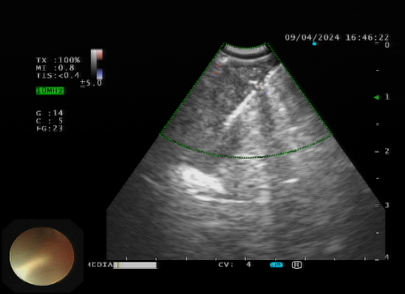Image resolution: width=405 pixels, height=294 pixels.
Task: Click the boxed R icon at bottom
Action: 297,264
